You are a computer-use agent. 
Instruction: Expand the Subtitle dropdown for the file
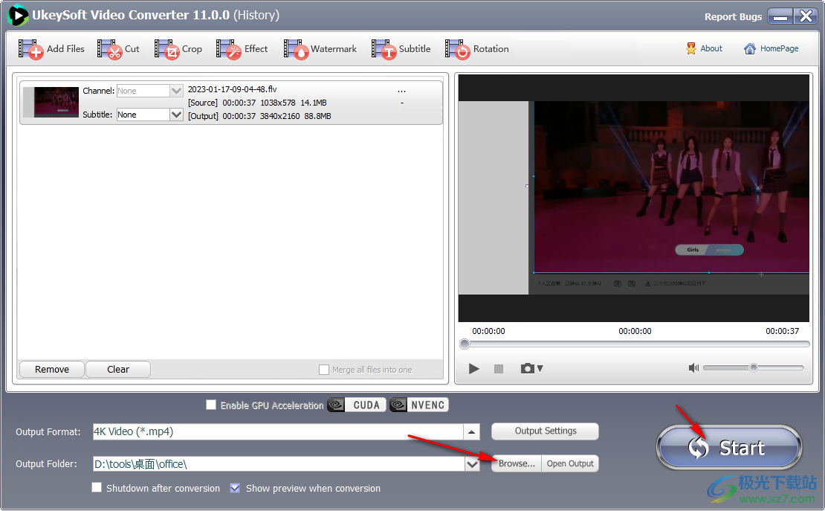point(177,115)
